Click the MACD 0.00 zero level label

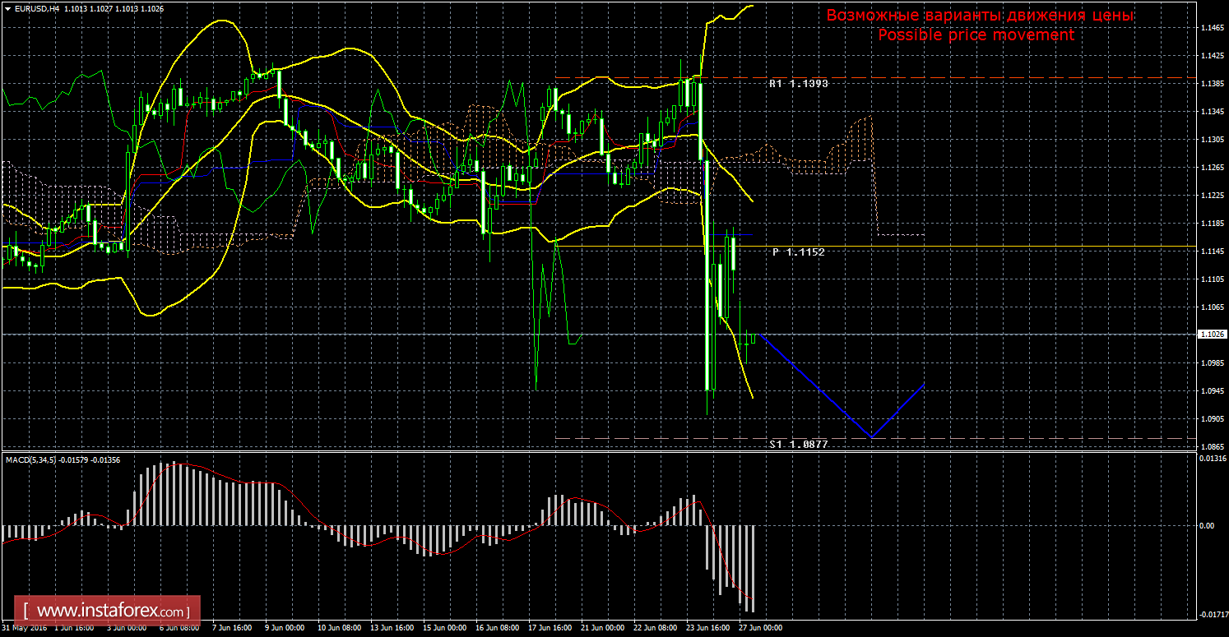pos(1205,525)
